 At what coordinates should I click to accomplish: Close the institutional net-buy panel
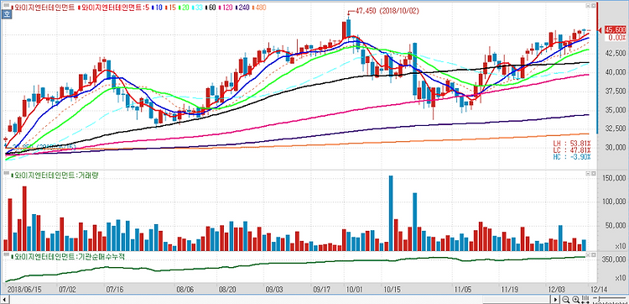coord(593,254)
